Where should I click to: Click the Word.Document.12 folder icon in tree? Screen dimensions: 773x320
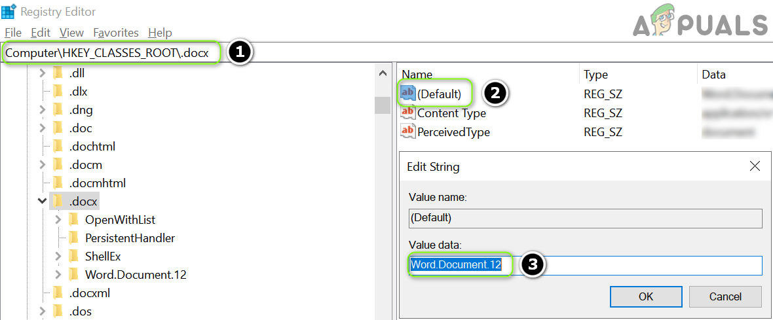click(x=74, y=275)
